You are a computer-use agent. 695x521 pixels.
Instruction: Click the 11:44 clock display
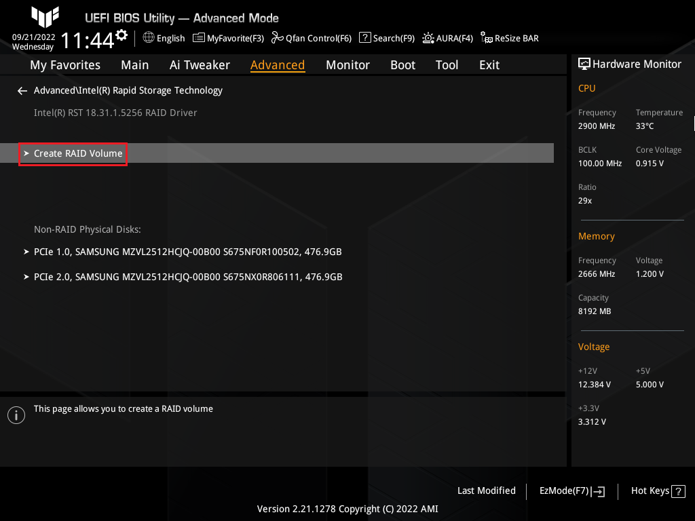point(88,41)
